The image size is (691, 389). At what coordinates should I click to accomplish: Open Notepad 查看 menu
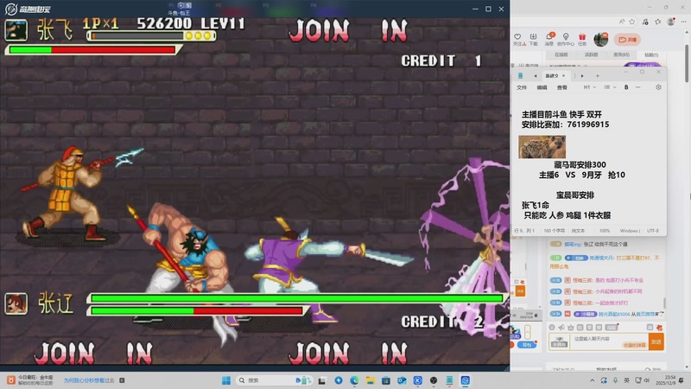[x=562, y=87]
